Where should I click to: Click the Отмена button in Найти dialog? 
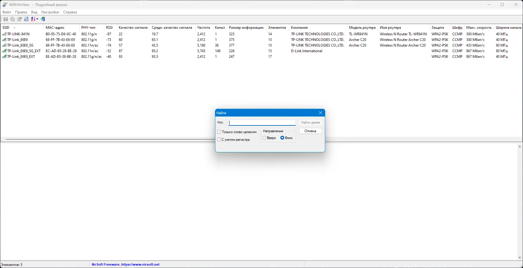point(310,131)
